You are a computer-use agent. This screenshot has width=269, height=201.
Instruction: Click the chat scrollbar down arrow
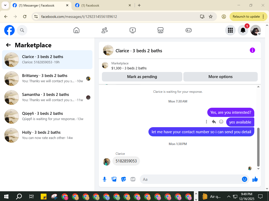(x=258, y=169)
